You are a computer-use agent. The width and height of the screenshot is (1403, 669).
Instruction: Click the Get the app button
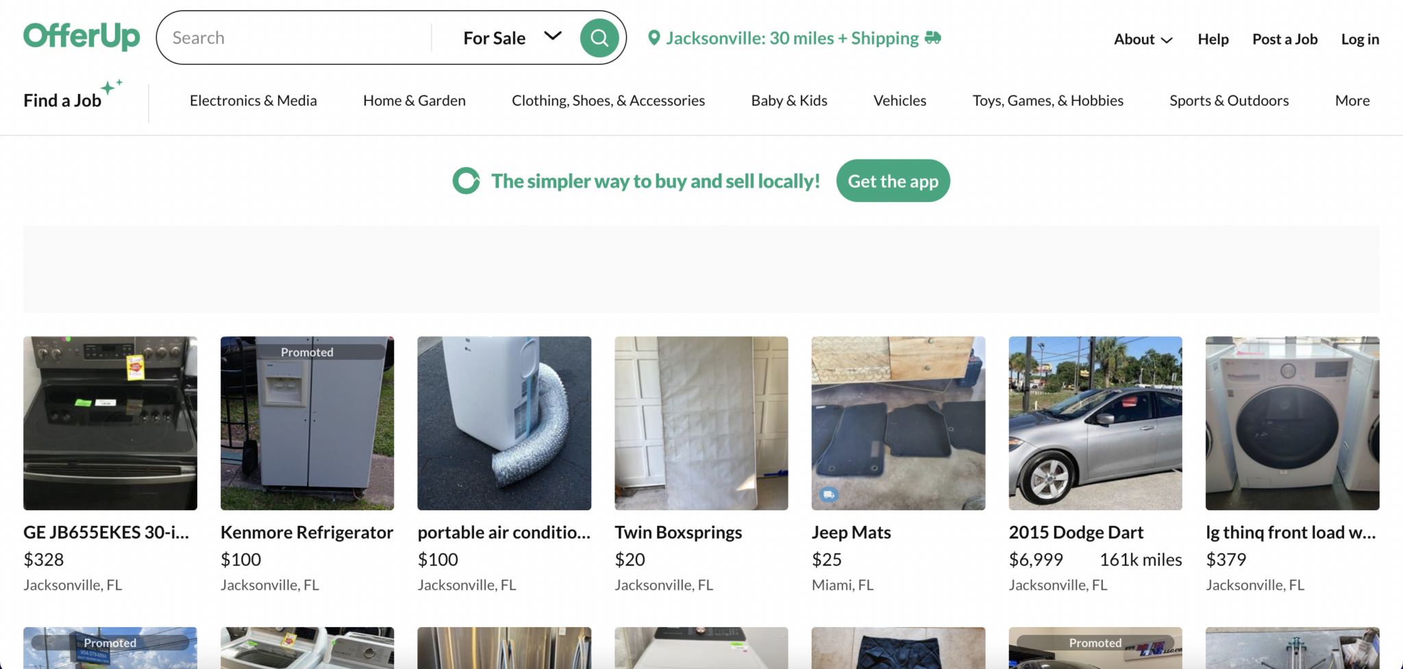[x=893, y=181]
